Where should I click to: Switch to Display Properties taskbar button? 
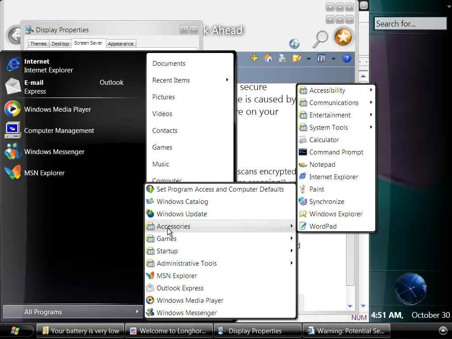[258, 331]
